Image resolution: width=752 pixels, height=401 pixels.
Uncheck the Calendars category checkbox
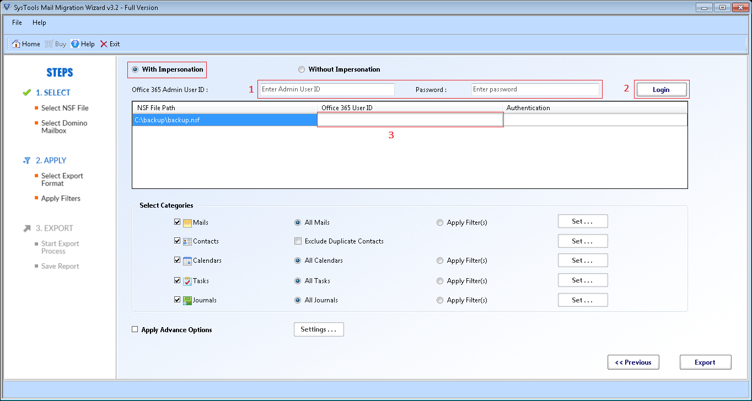pyautogui.click(x=178, y=260)
